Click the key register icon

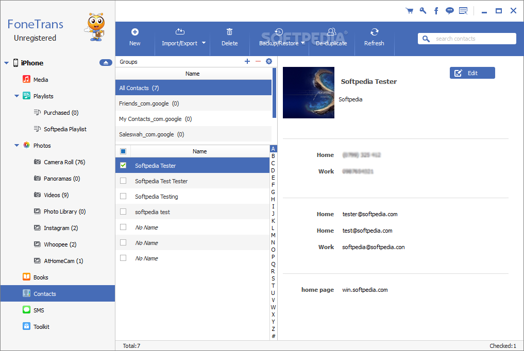[x=423, y=11]
